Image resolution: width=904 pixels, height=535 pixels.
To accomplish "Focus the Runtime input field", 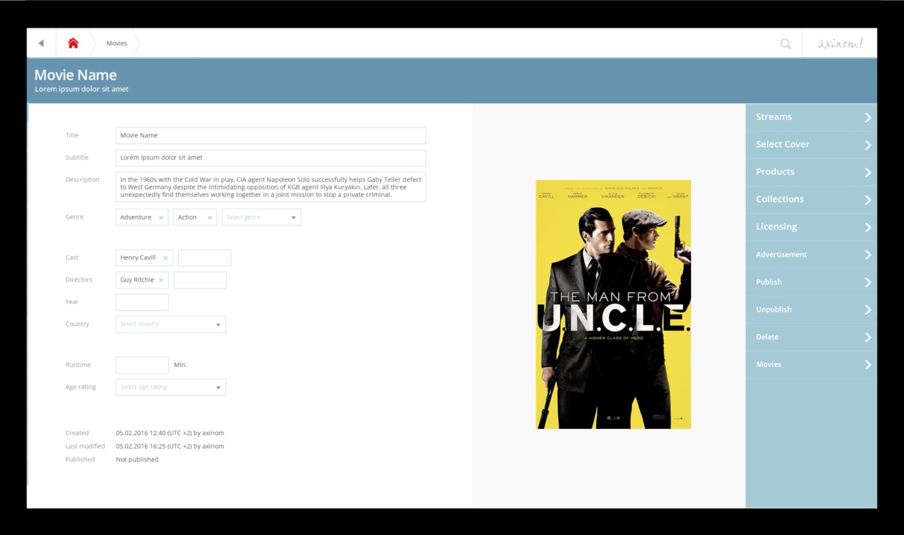I will pos(142,365).
